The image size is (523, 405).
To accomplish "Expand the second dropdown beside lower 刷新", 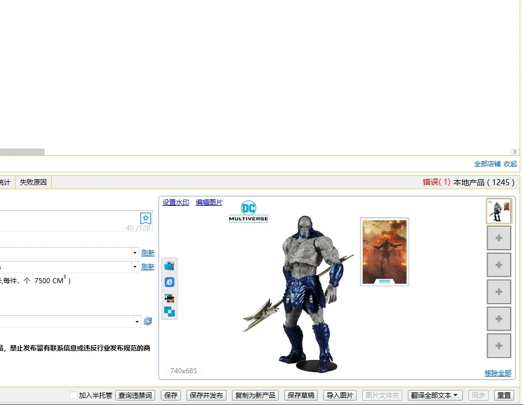I will (135, 267).
